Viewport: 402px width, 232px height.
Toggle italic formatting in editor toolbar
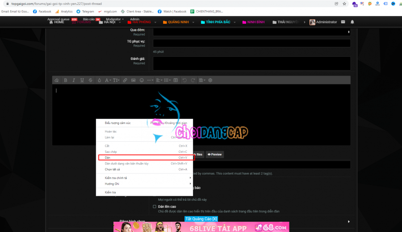coord(74,80)
